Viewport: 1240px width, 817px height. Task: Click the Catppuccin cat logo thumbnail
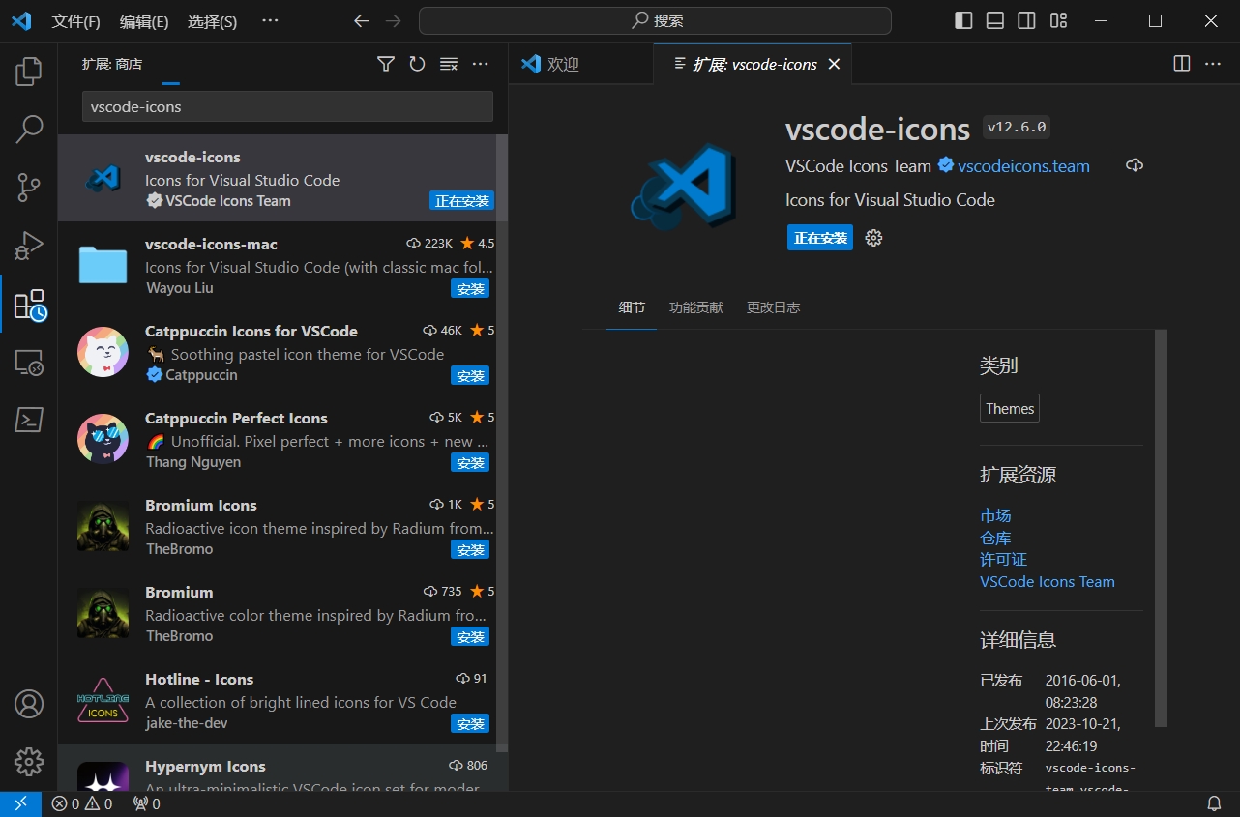103,353
